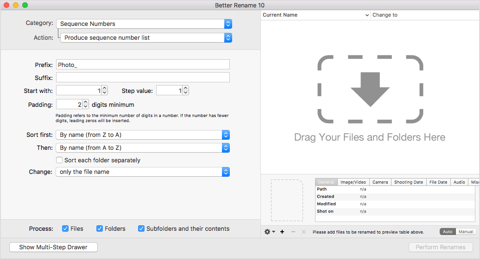
Task: Select the General info tab
Action: pos(326,182)
